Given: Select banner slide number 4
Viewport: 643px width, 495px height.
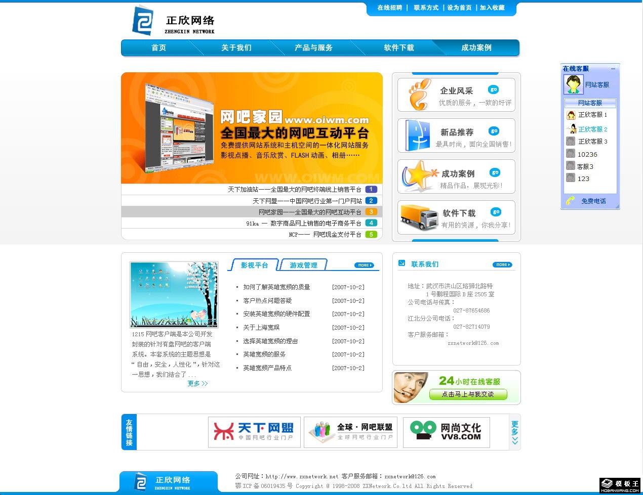Looking at the screenshot, I should coord(371,223).
